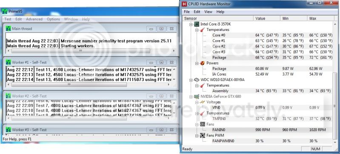Click the hard drive Temperatures thermometer icon

(203, 85)
